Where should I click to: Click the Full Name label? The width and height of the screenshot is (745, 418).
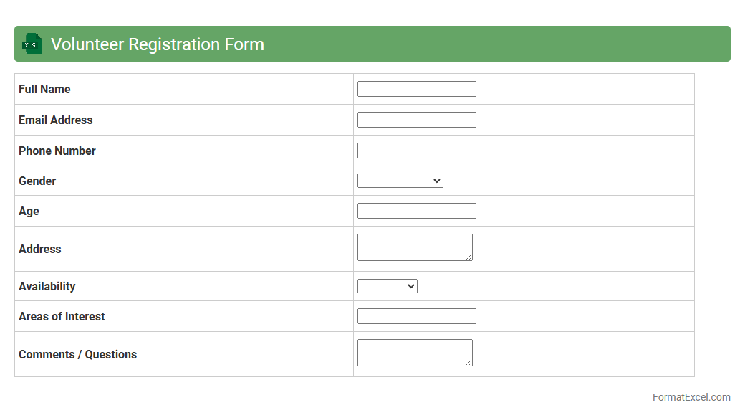(x=44, y=89)
